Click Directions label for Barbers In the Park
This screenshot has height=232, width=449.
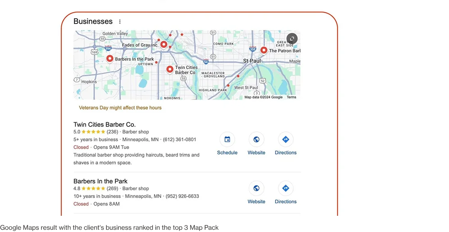coord(286,201)
